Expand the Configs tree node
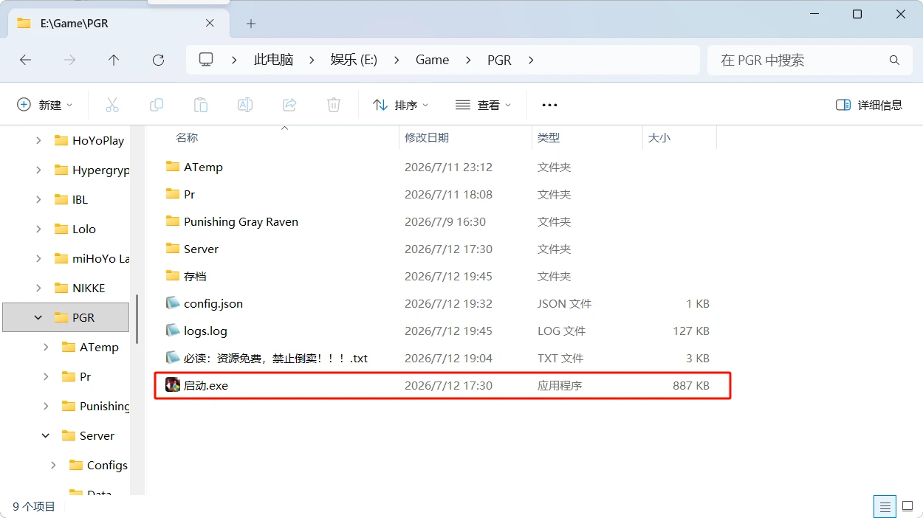923x518 pixels. 53,465
